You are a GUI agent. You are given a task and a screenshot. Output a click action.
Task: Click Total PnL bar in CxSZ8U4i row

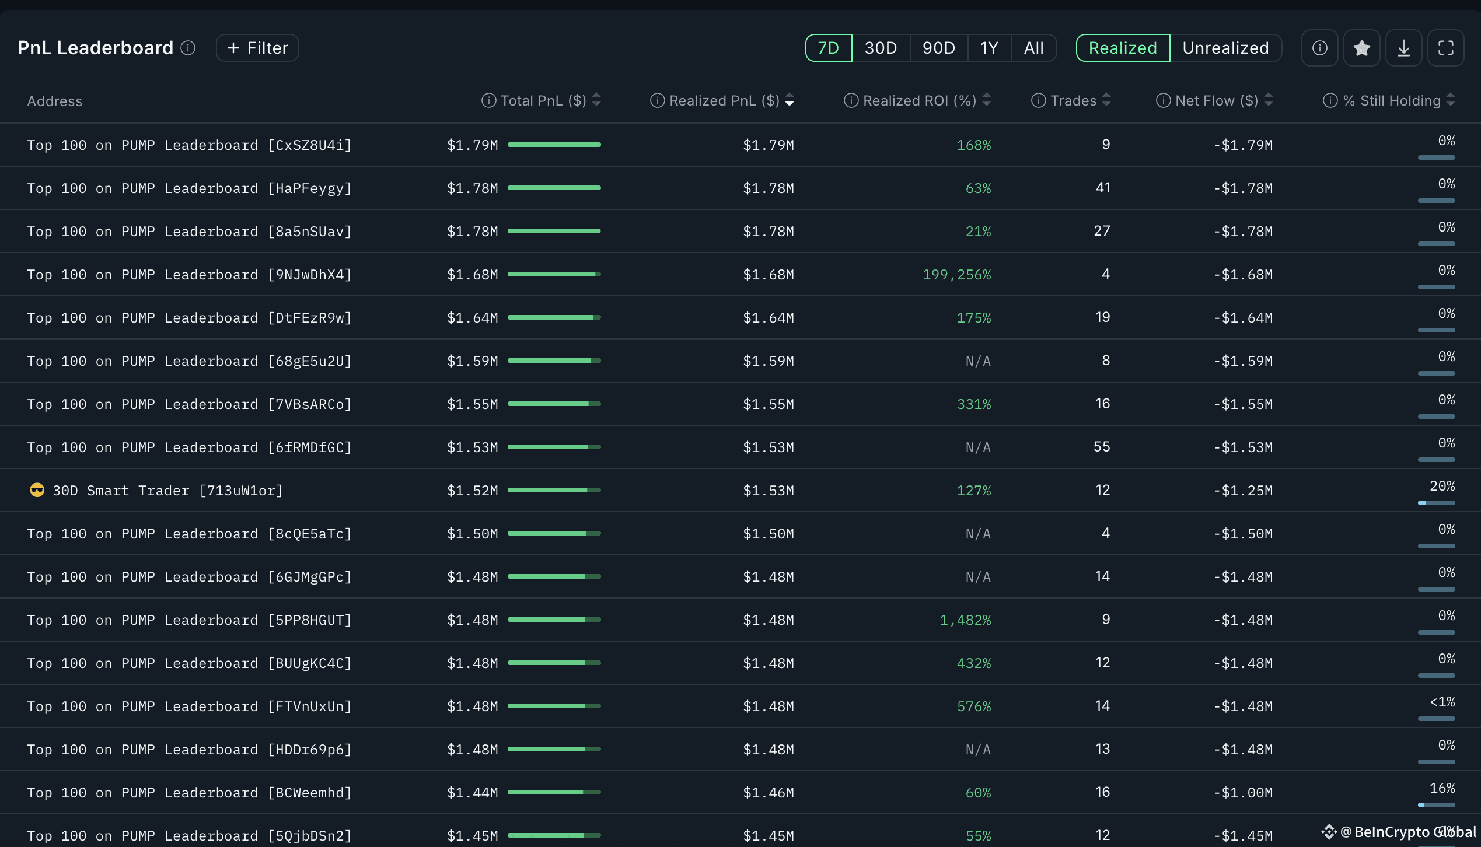[554, 145]
